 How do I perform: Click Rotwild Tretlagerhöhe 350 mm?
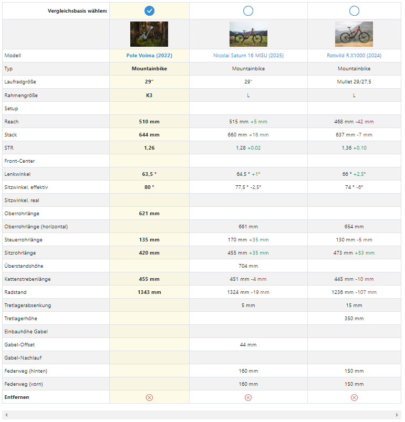point(354,319)
